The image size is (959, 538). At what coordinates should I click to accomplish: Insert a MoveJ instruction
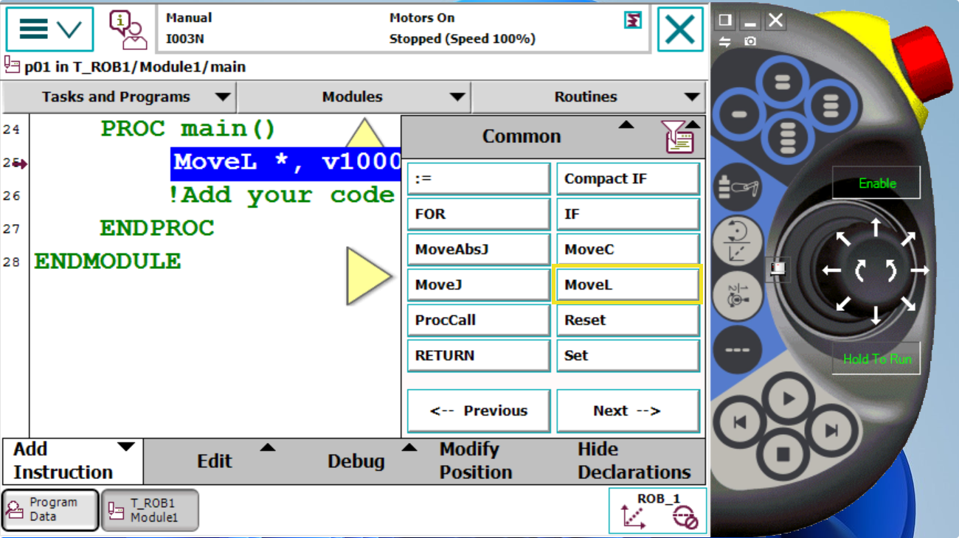click(x=478, y=285)
